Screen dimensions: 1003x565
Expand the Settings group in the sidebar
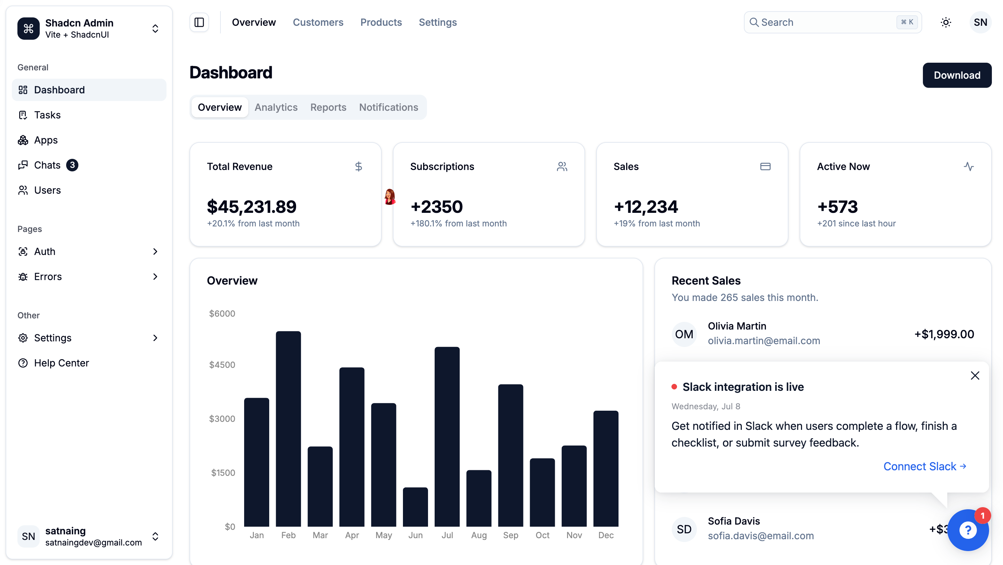89,338
